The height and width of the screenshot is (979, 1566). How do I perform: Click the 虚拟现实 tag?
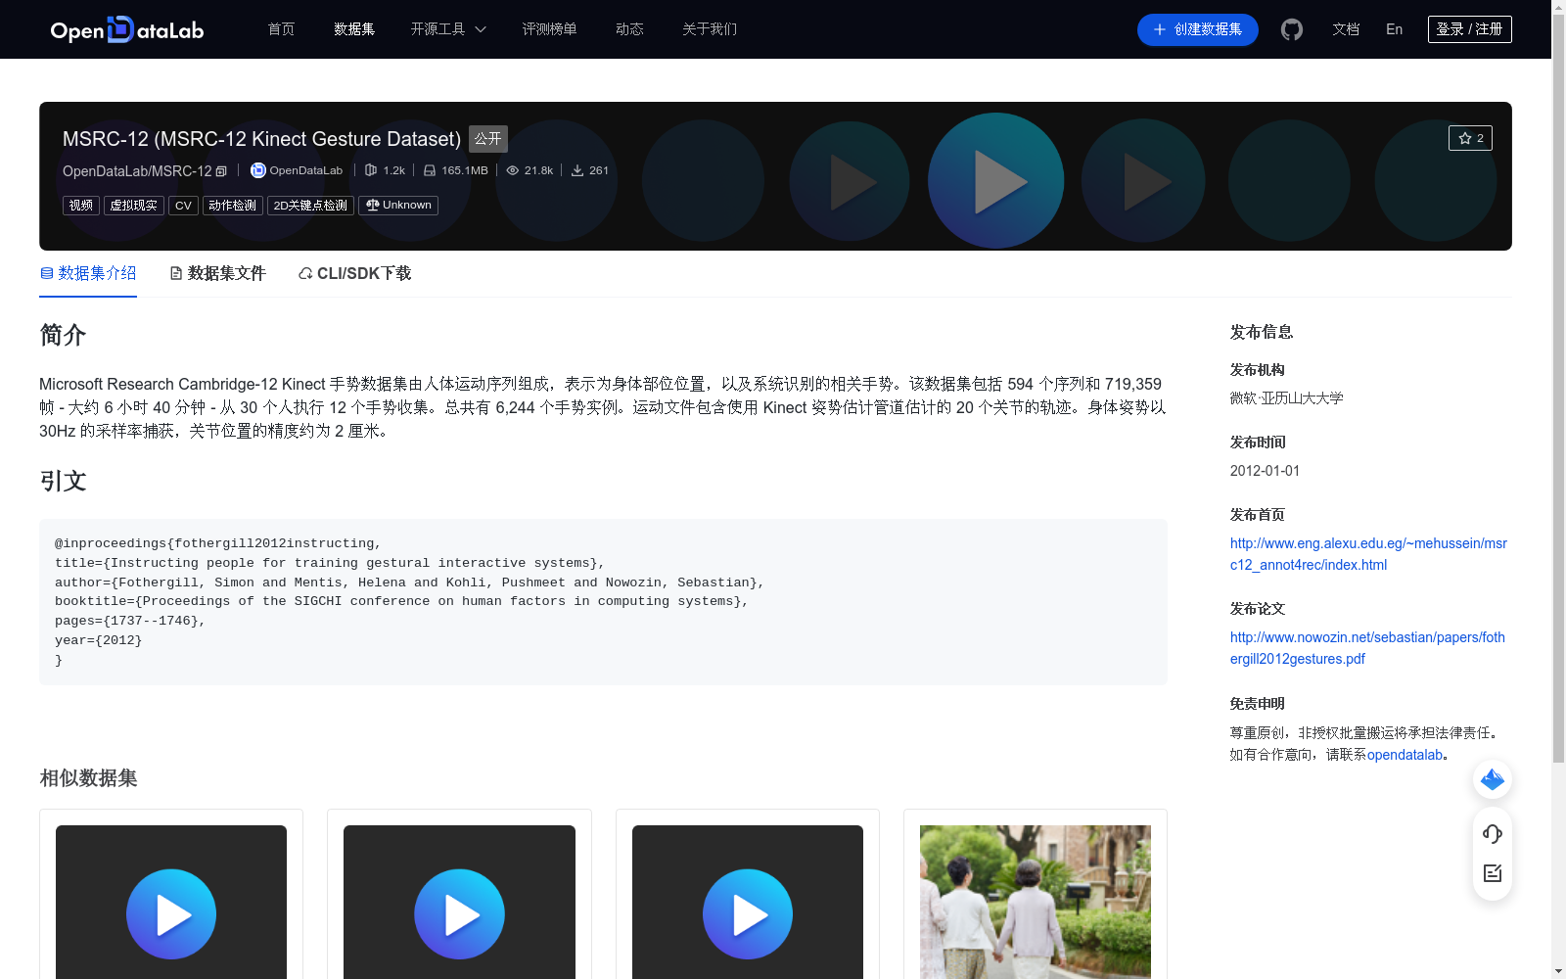pos(134,206)
